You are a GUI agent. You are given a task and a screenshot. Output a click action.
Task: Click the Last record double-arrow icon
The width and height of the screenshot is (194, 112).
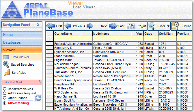coord(113,26)
